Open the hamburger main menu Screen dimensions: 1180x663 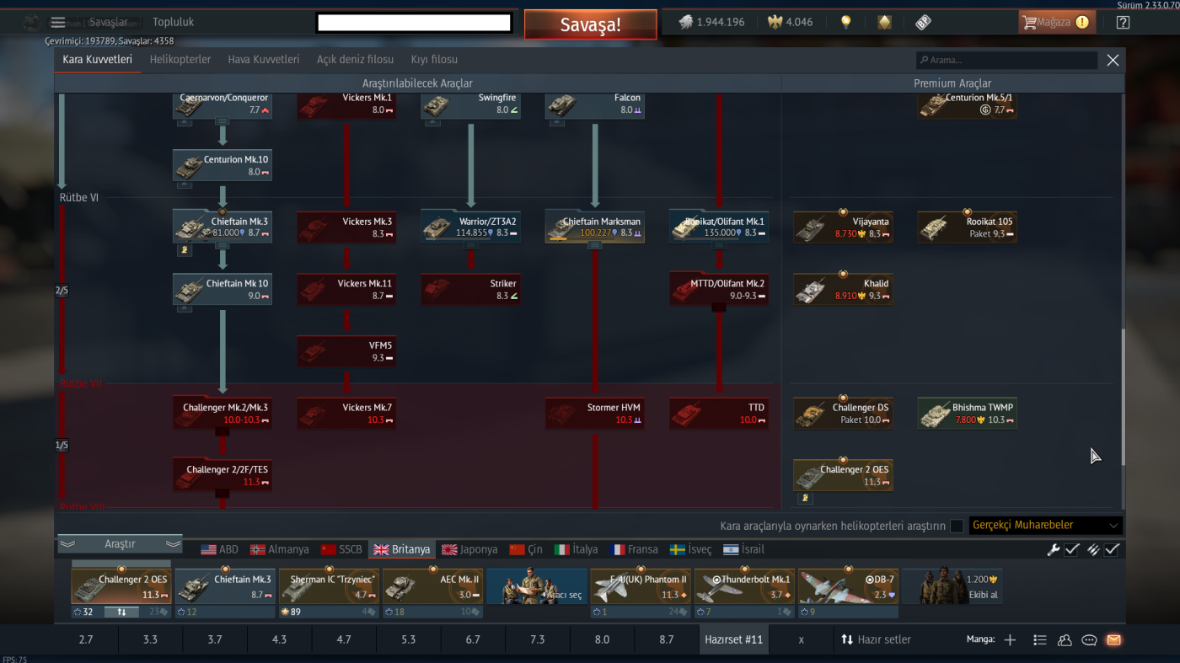point(57,22)
